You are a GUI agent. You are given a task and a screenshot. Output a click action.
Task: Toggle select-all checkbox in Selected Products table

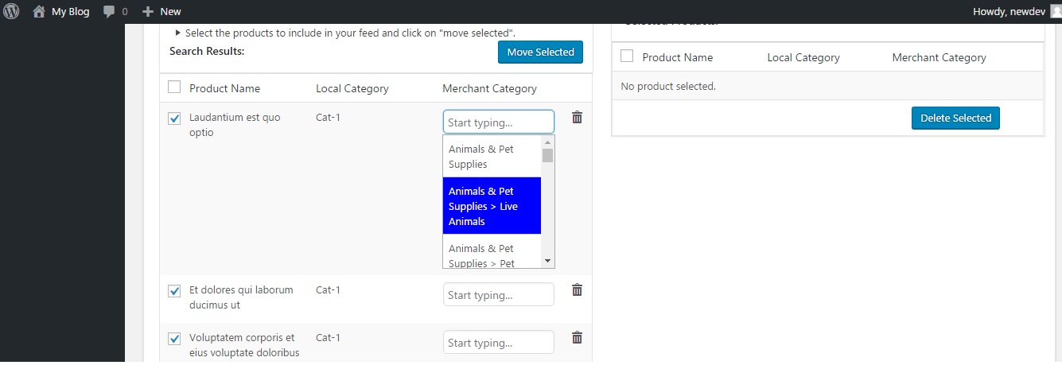point(627,56)
